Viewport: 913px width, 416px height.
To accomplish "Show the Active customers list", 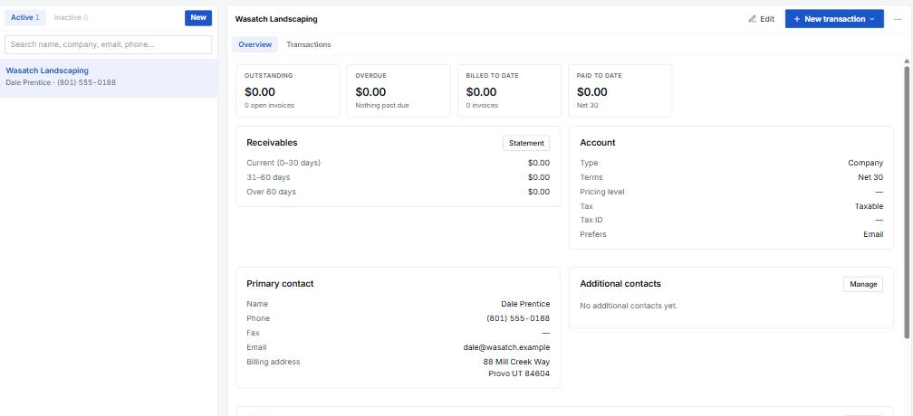I will pyautogui.click(x=25, y=17).
